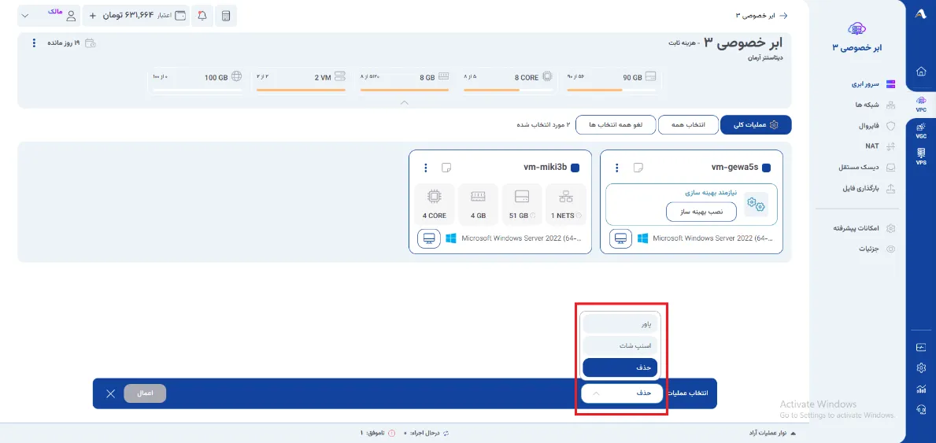This screenshot has height=443, width=936.
Task: Open the home icon in blue rail
Action: point(920,71)
